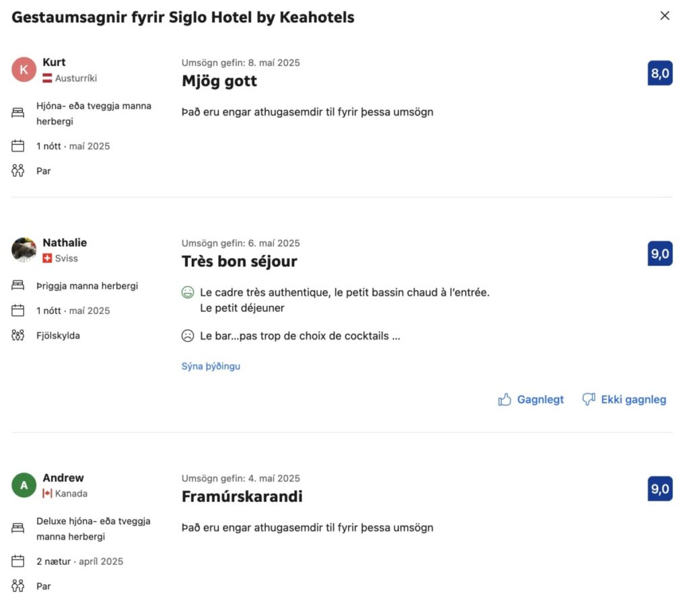Click the review title Très bon séjour
The height and width of the screenshot is (600, 689).
(x=240, y=262)
